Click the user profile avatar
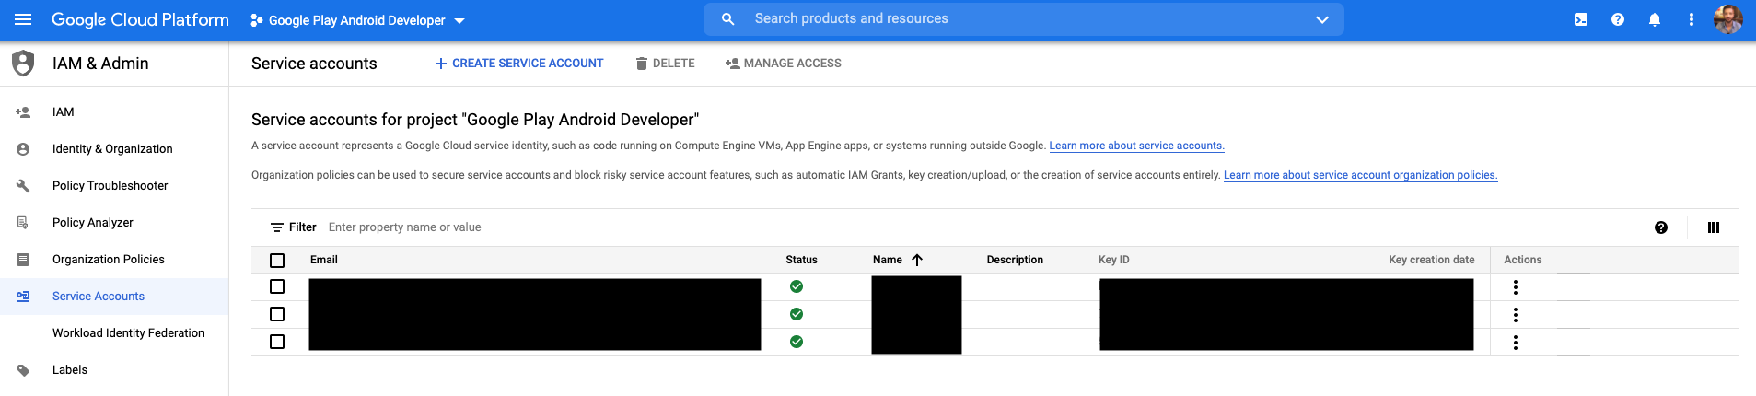The image size is (1756, 396). coord(1728,19)
